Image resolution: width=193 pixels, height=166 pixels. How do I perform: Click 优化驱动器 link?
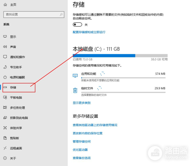pyautogui.click(x=80, y=150)
